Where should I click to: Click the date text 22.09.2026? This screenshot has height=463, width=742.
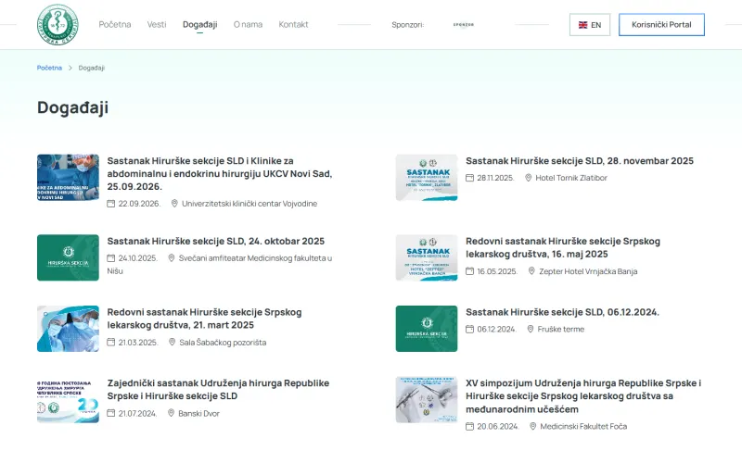[x=140, y=204]
